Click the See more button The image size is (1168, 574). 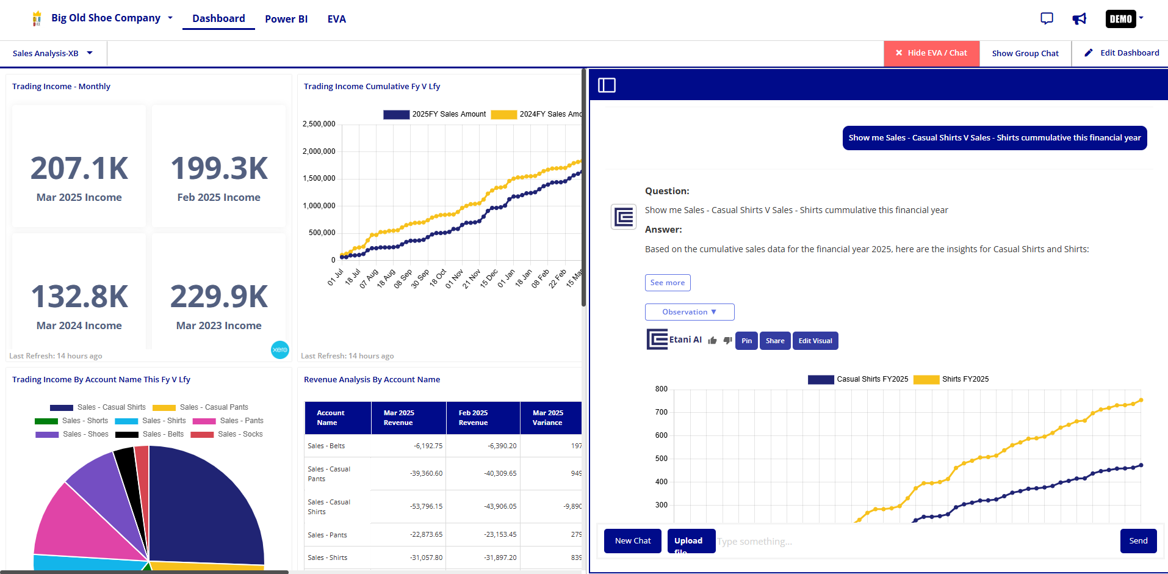668,283
